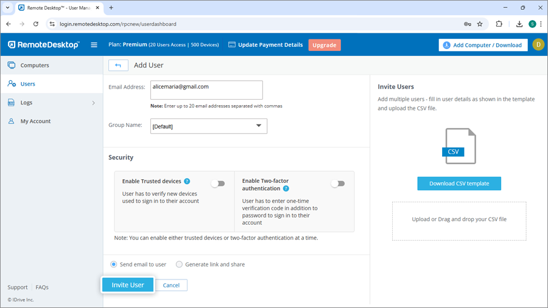Click the password key icon
Image resolution: width=548 pixels, height=308 pixels.
(x=467, y=24)
